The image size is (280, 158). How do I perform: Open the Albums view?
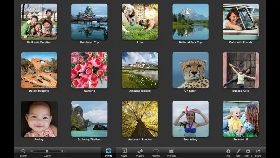pyautogui.click(x=156, y=151)
